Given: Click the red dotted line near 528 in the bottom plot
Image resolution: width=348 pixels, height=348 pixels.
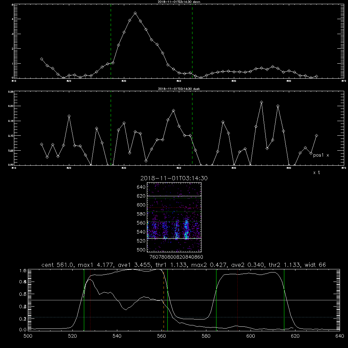Looking at the screenshot, I should point(90,300).
